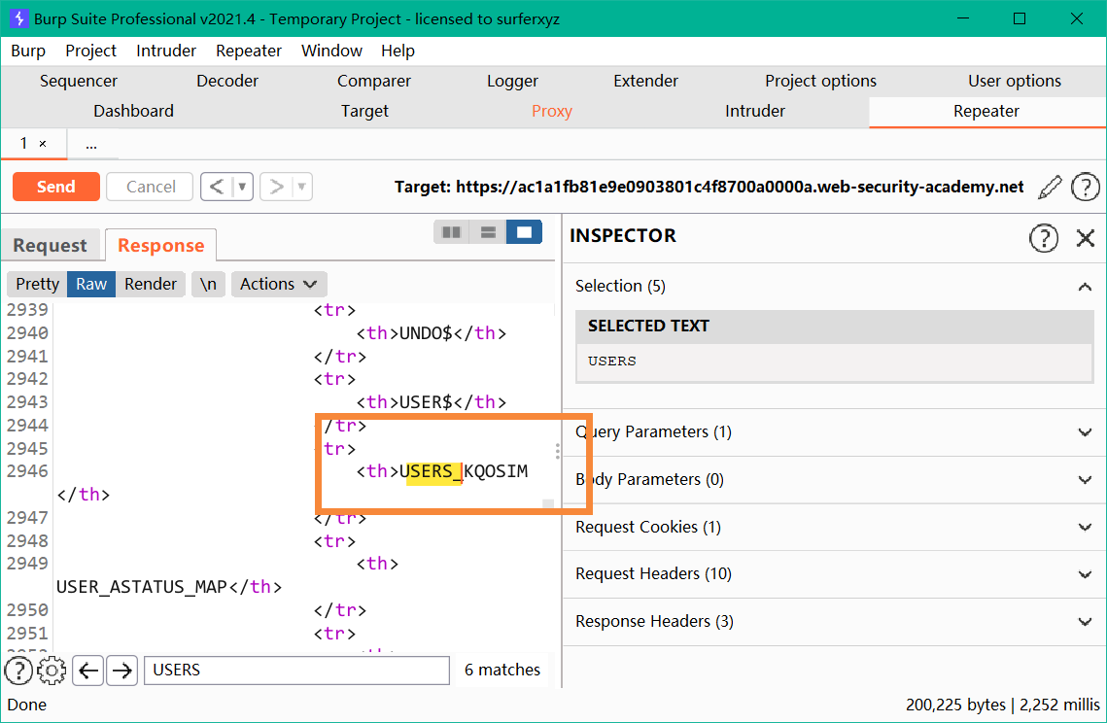1107x723 pixels.
Task: Show the Request pane tab
Action: [x=51, y=246]
